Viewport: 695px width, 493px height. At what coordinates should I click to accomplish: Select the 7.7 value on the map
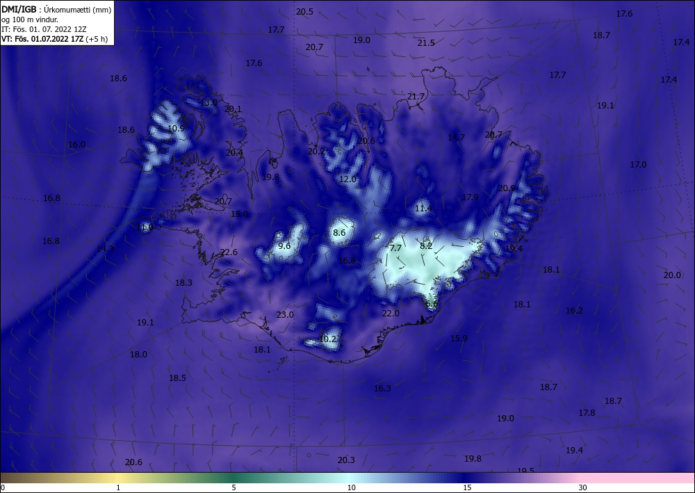pos(395,248)
